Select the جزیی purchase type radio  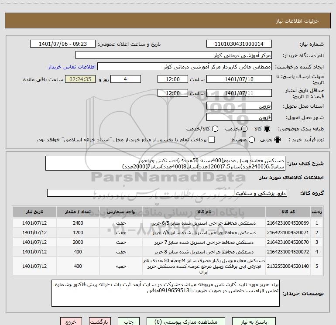click(277, 140)
